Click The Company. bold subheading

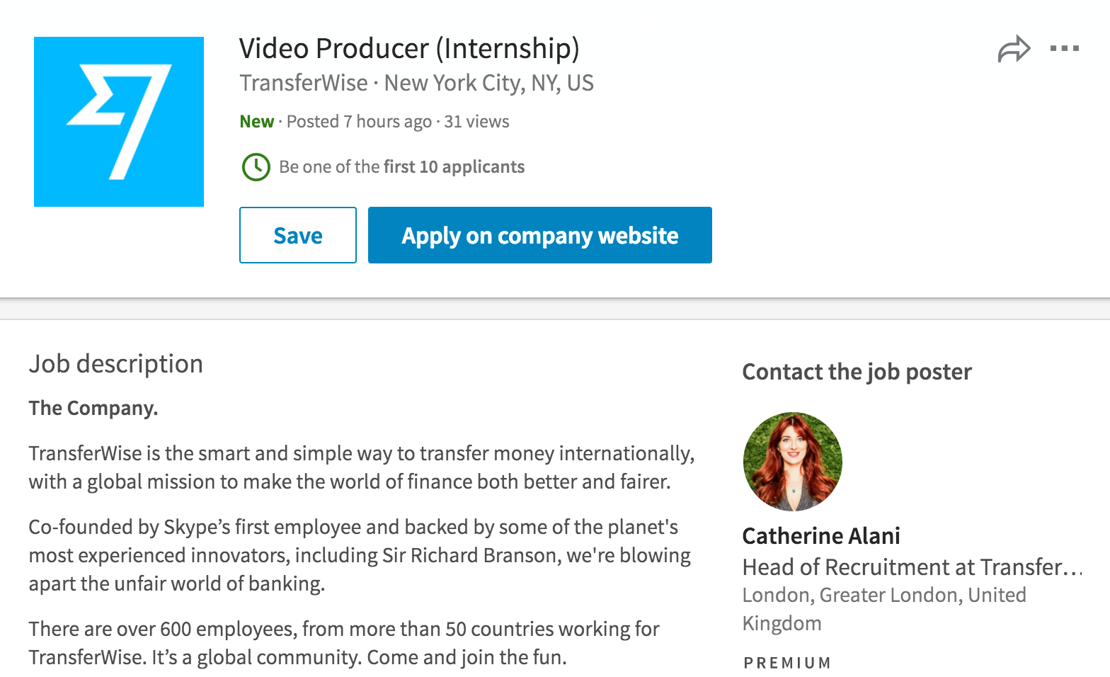pos(93,409)
